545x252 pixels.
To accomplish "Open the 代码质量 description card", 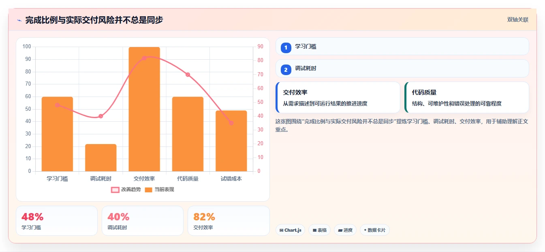I will click(x=467, y=97).
